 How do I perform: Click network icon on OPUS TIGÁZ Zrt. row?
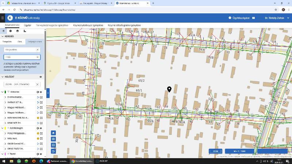point(38,149)
